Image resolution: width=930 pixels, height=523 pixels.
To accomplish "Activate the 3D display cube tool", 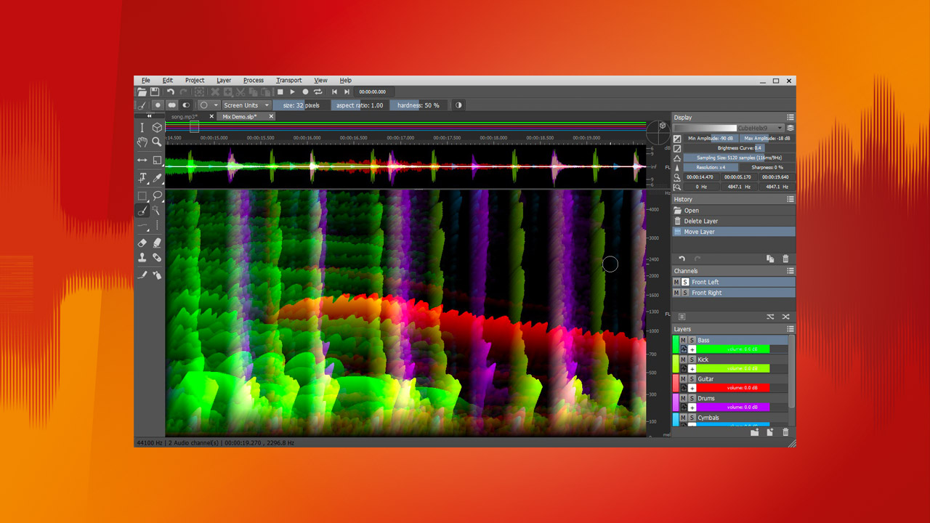I will [156, 126].
